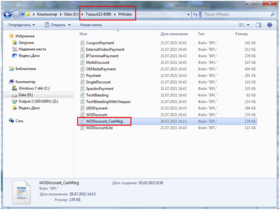Click the file name UDSPayment

pyautogui.click(x=97, y=108)
